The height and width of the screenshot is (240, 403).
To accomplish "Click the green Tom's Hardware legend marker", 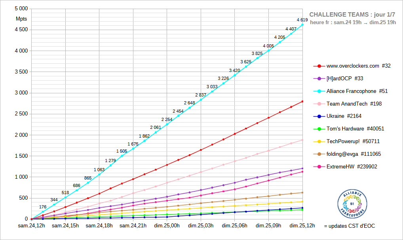I will click(319, 129).
